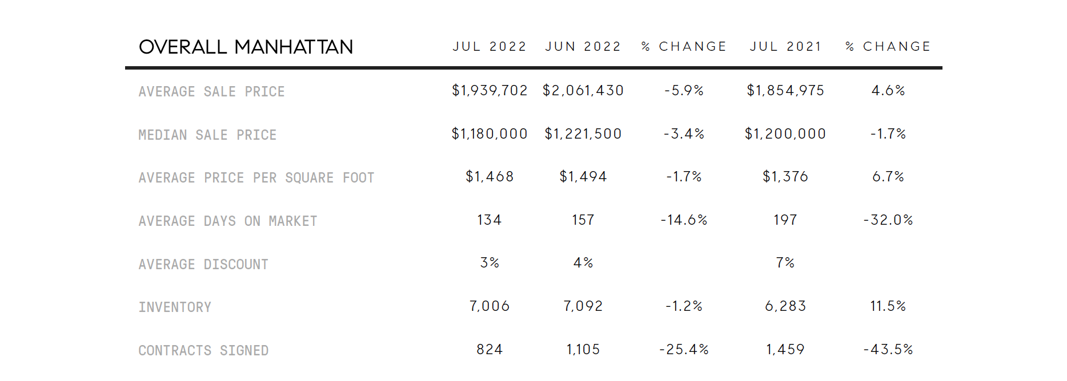The image size is (1067, 381).
Task: Click the $1,221,500 median price value
Action: click(583, 134)
